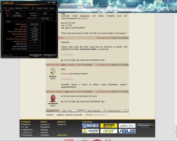Open the mobil nézet link
Screen dimensions: 177x141
[x=62, y=135]
